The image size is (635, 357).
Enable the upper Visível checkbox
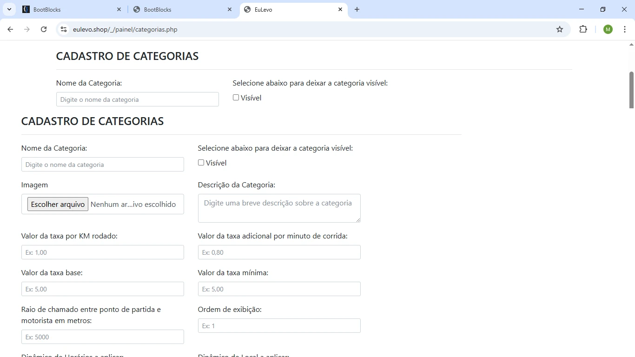[x=236, y=98]
